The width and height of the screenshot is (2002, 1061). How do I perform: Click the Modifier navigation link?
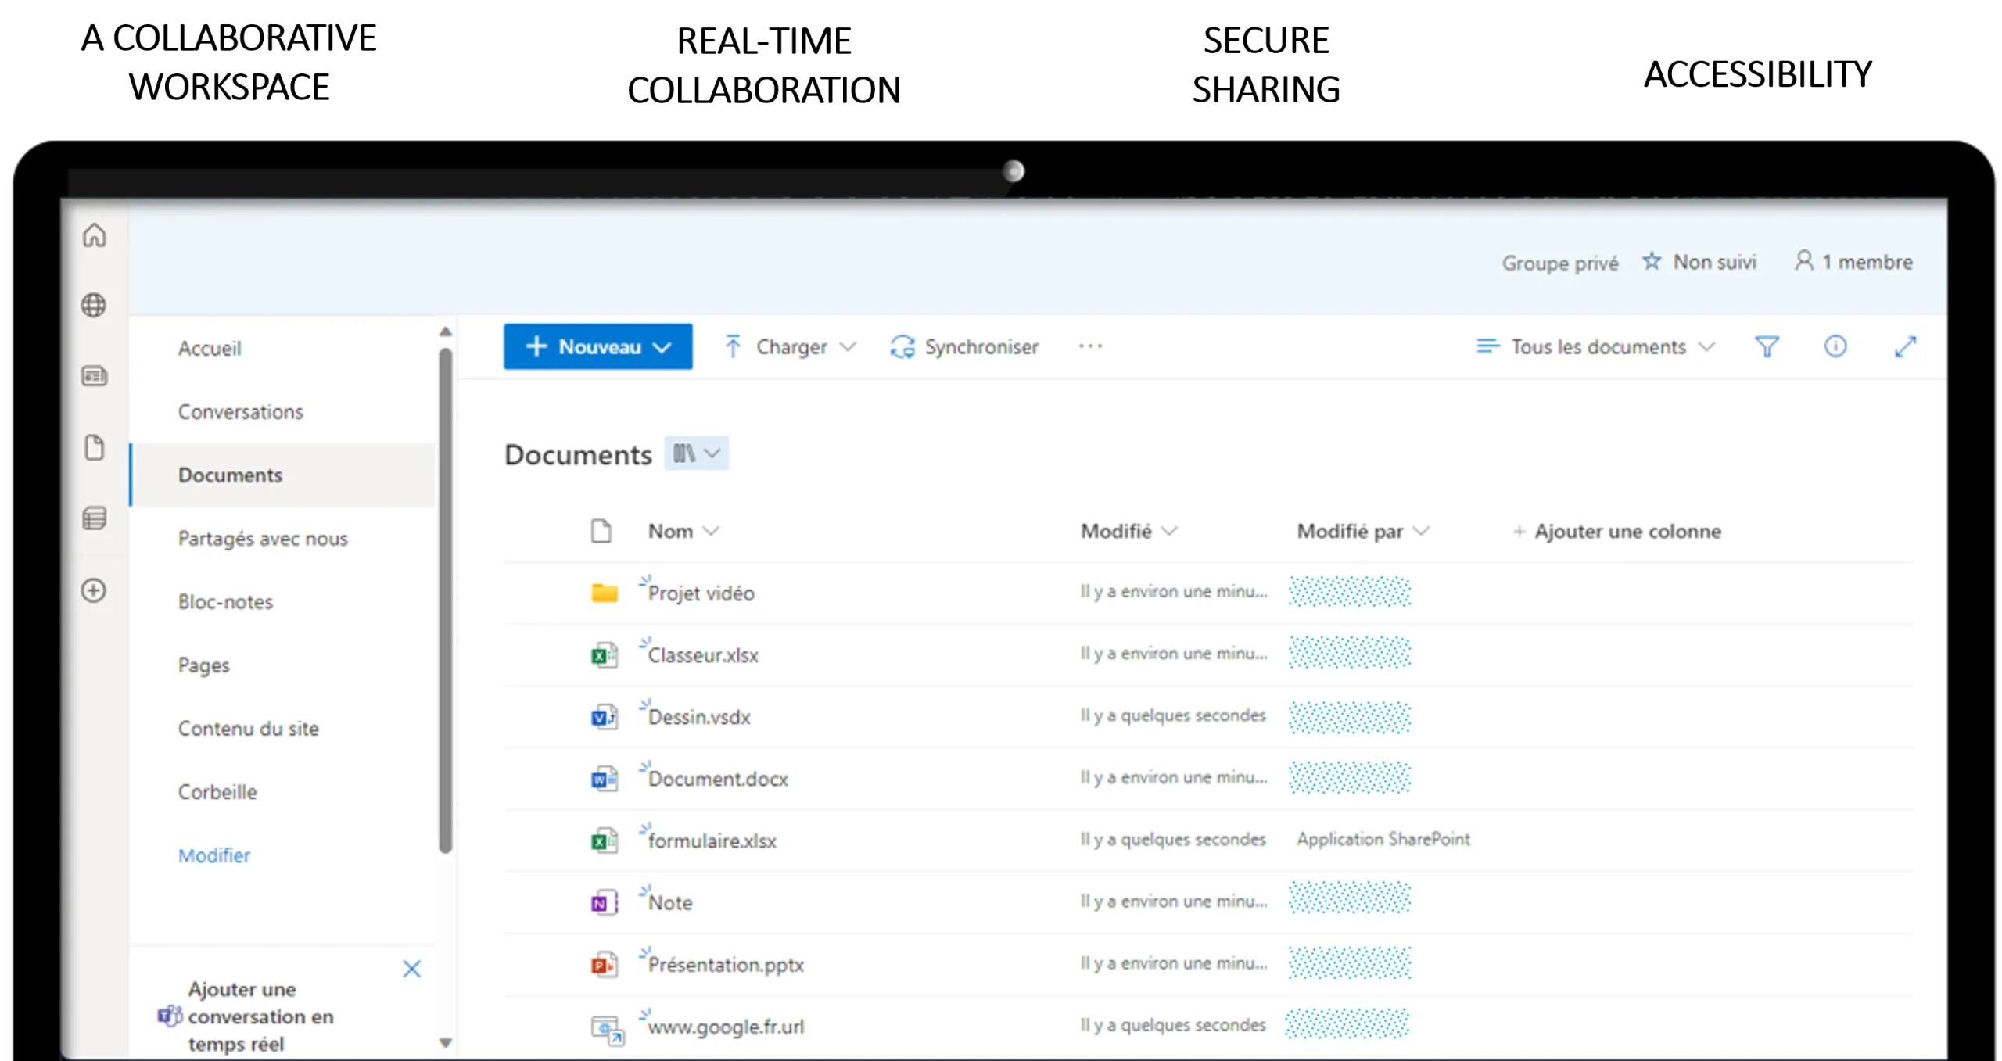pos(214,855)
